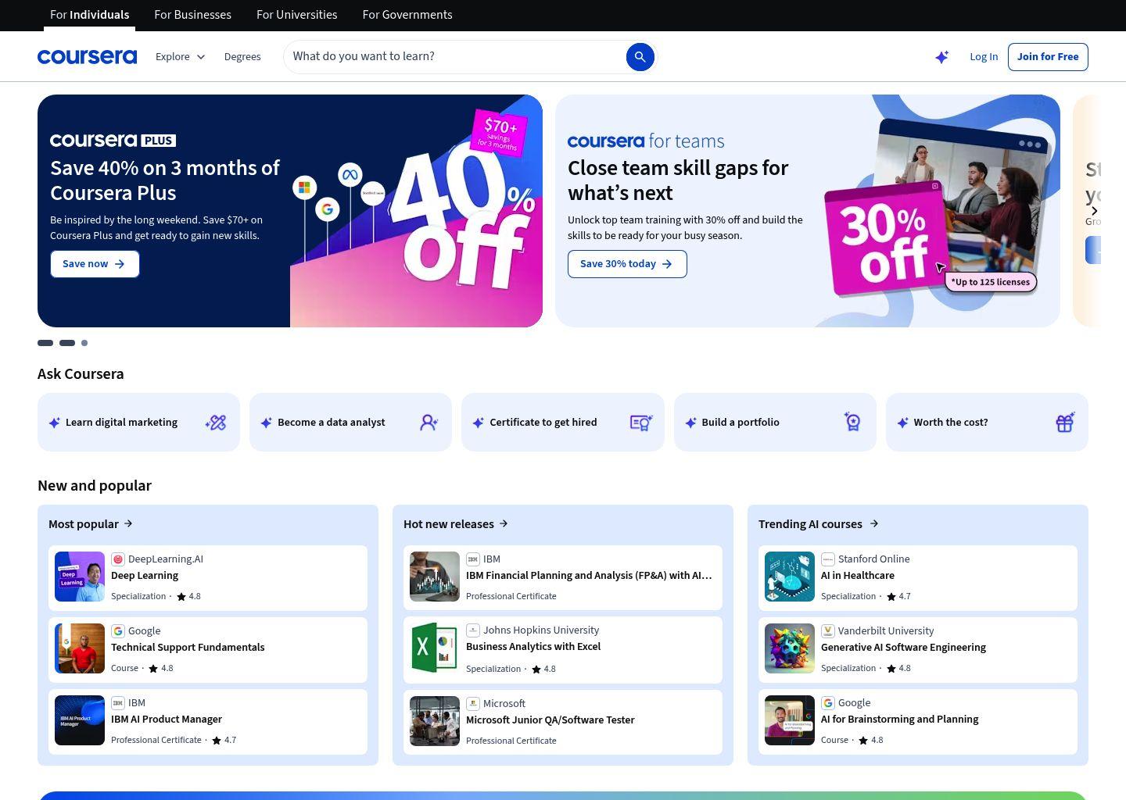Select Become a data analyst prompt
1126x800 pixels.
tap(350, 422)
